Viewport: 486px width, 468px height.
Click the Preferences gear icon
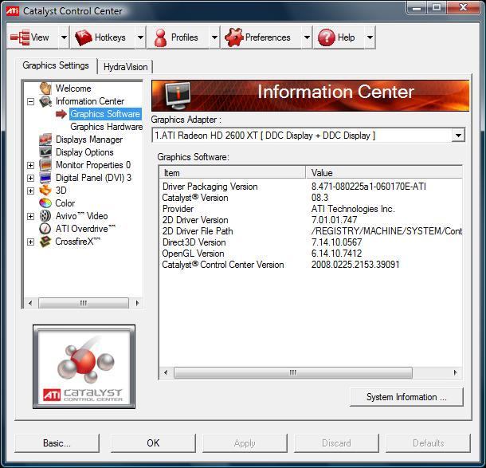(x=234, y=37)
